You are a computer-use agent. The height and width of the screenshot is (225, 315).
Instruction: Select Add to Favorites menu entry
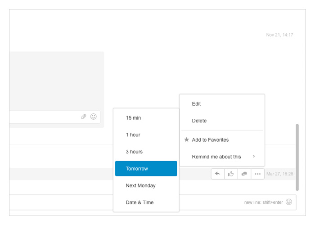pyautogui.click(x=222, y=139)
